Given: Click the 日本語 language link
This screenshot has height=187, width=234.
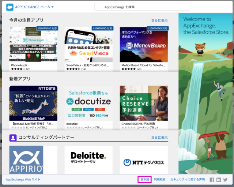Looking at the screenshot, I should click(145, 180).
